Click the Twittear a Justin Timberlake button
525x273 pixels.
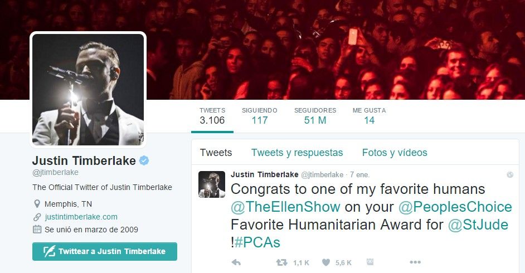pos(105,251)
